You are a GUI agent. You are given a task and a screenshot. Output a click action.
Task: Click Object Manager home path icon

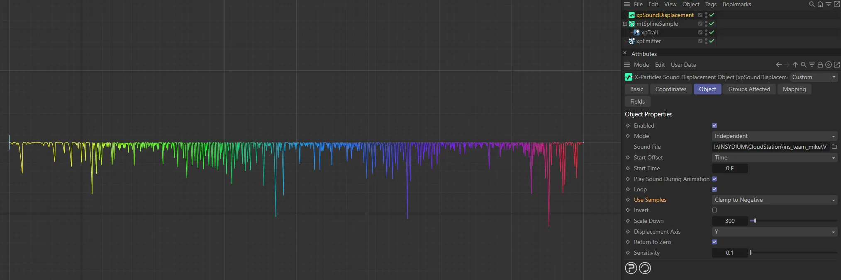tap(820, 4)
